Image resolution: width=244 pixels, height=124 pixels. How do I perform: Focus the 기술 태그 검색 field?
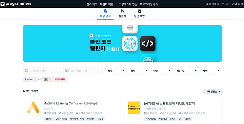click(42, 71)
